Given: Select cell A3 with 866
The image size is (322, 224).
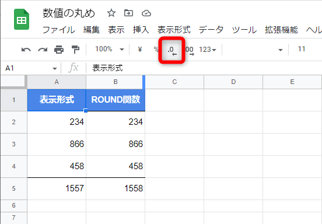Looking at the screenshot, I should pos(57,144).
